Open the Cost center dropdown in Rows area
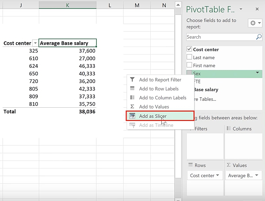The height and width of the screenshot is (201, 265). (218, 175)
